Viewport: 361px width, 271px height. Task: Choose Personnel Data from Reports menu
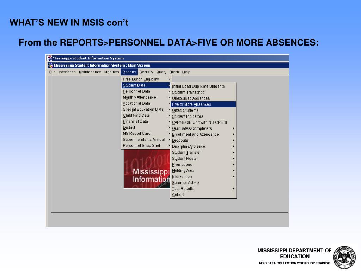146,91
